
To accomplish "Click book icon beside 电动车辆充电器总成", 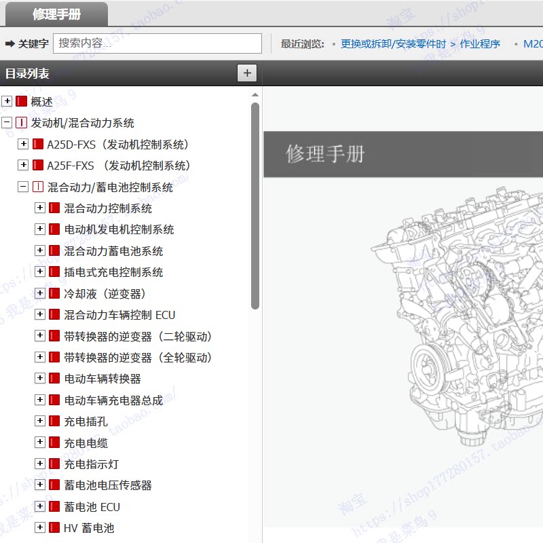I will click(54, 400).
